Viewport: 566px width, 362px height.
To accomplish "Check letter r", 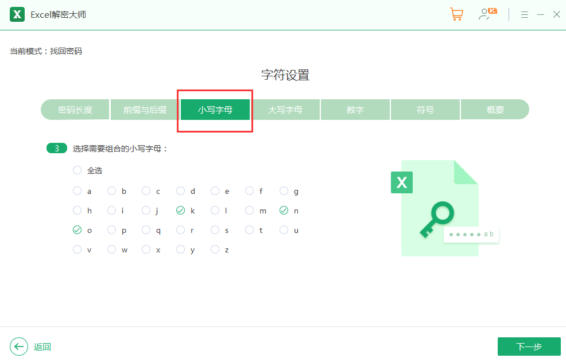I will coord(180,230).
